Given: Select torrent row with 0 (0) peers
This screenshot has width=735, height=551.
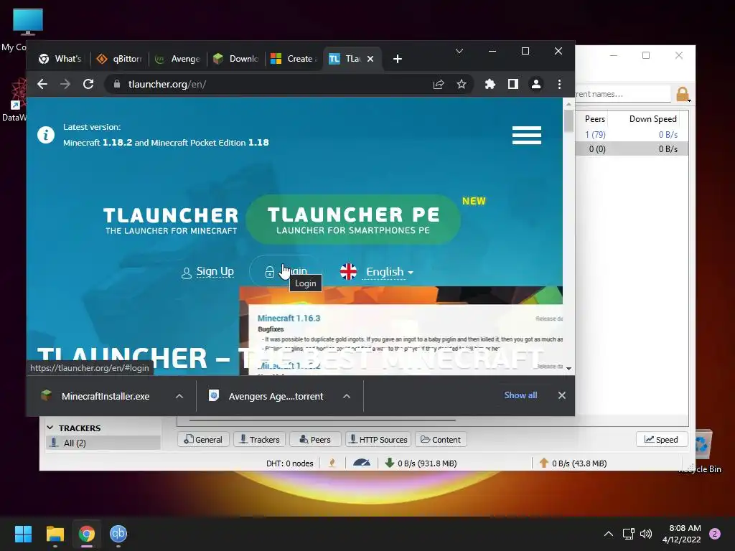Looking at the screenshot, I should 632,149.
